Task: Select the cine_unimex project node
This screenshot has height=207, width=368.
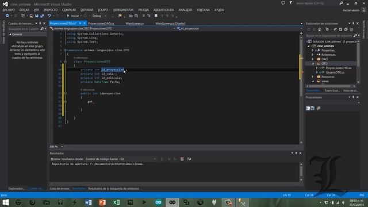Action: 325,46
